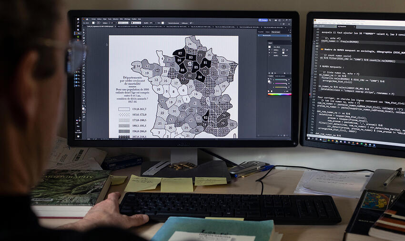Open the stroke color dropdown arrow in control bar
Viewport: 405px width, 241px height.
click(101, 23)
